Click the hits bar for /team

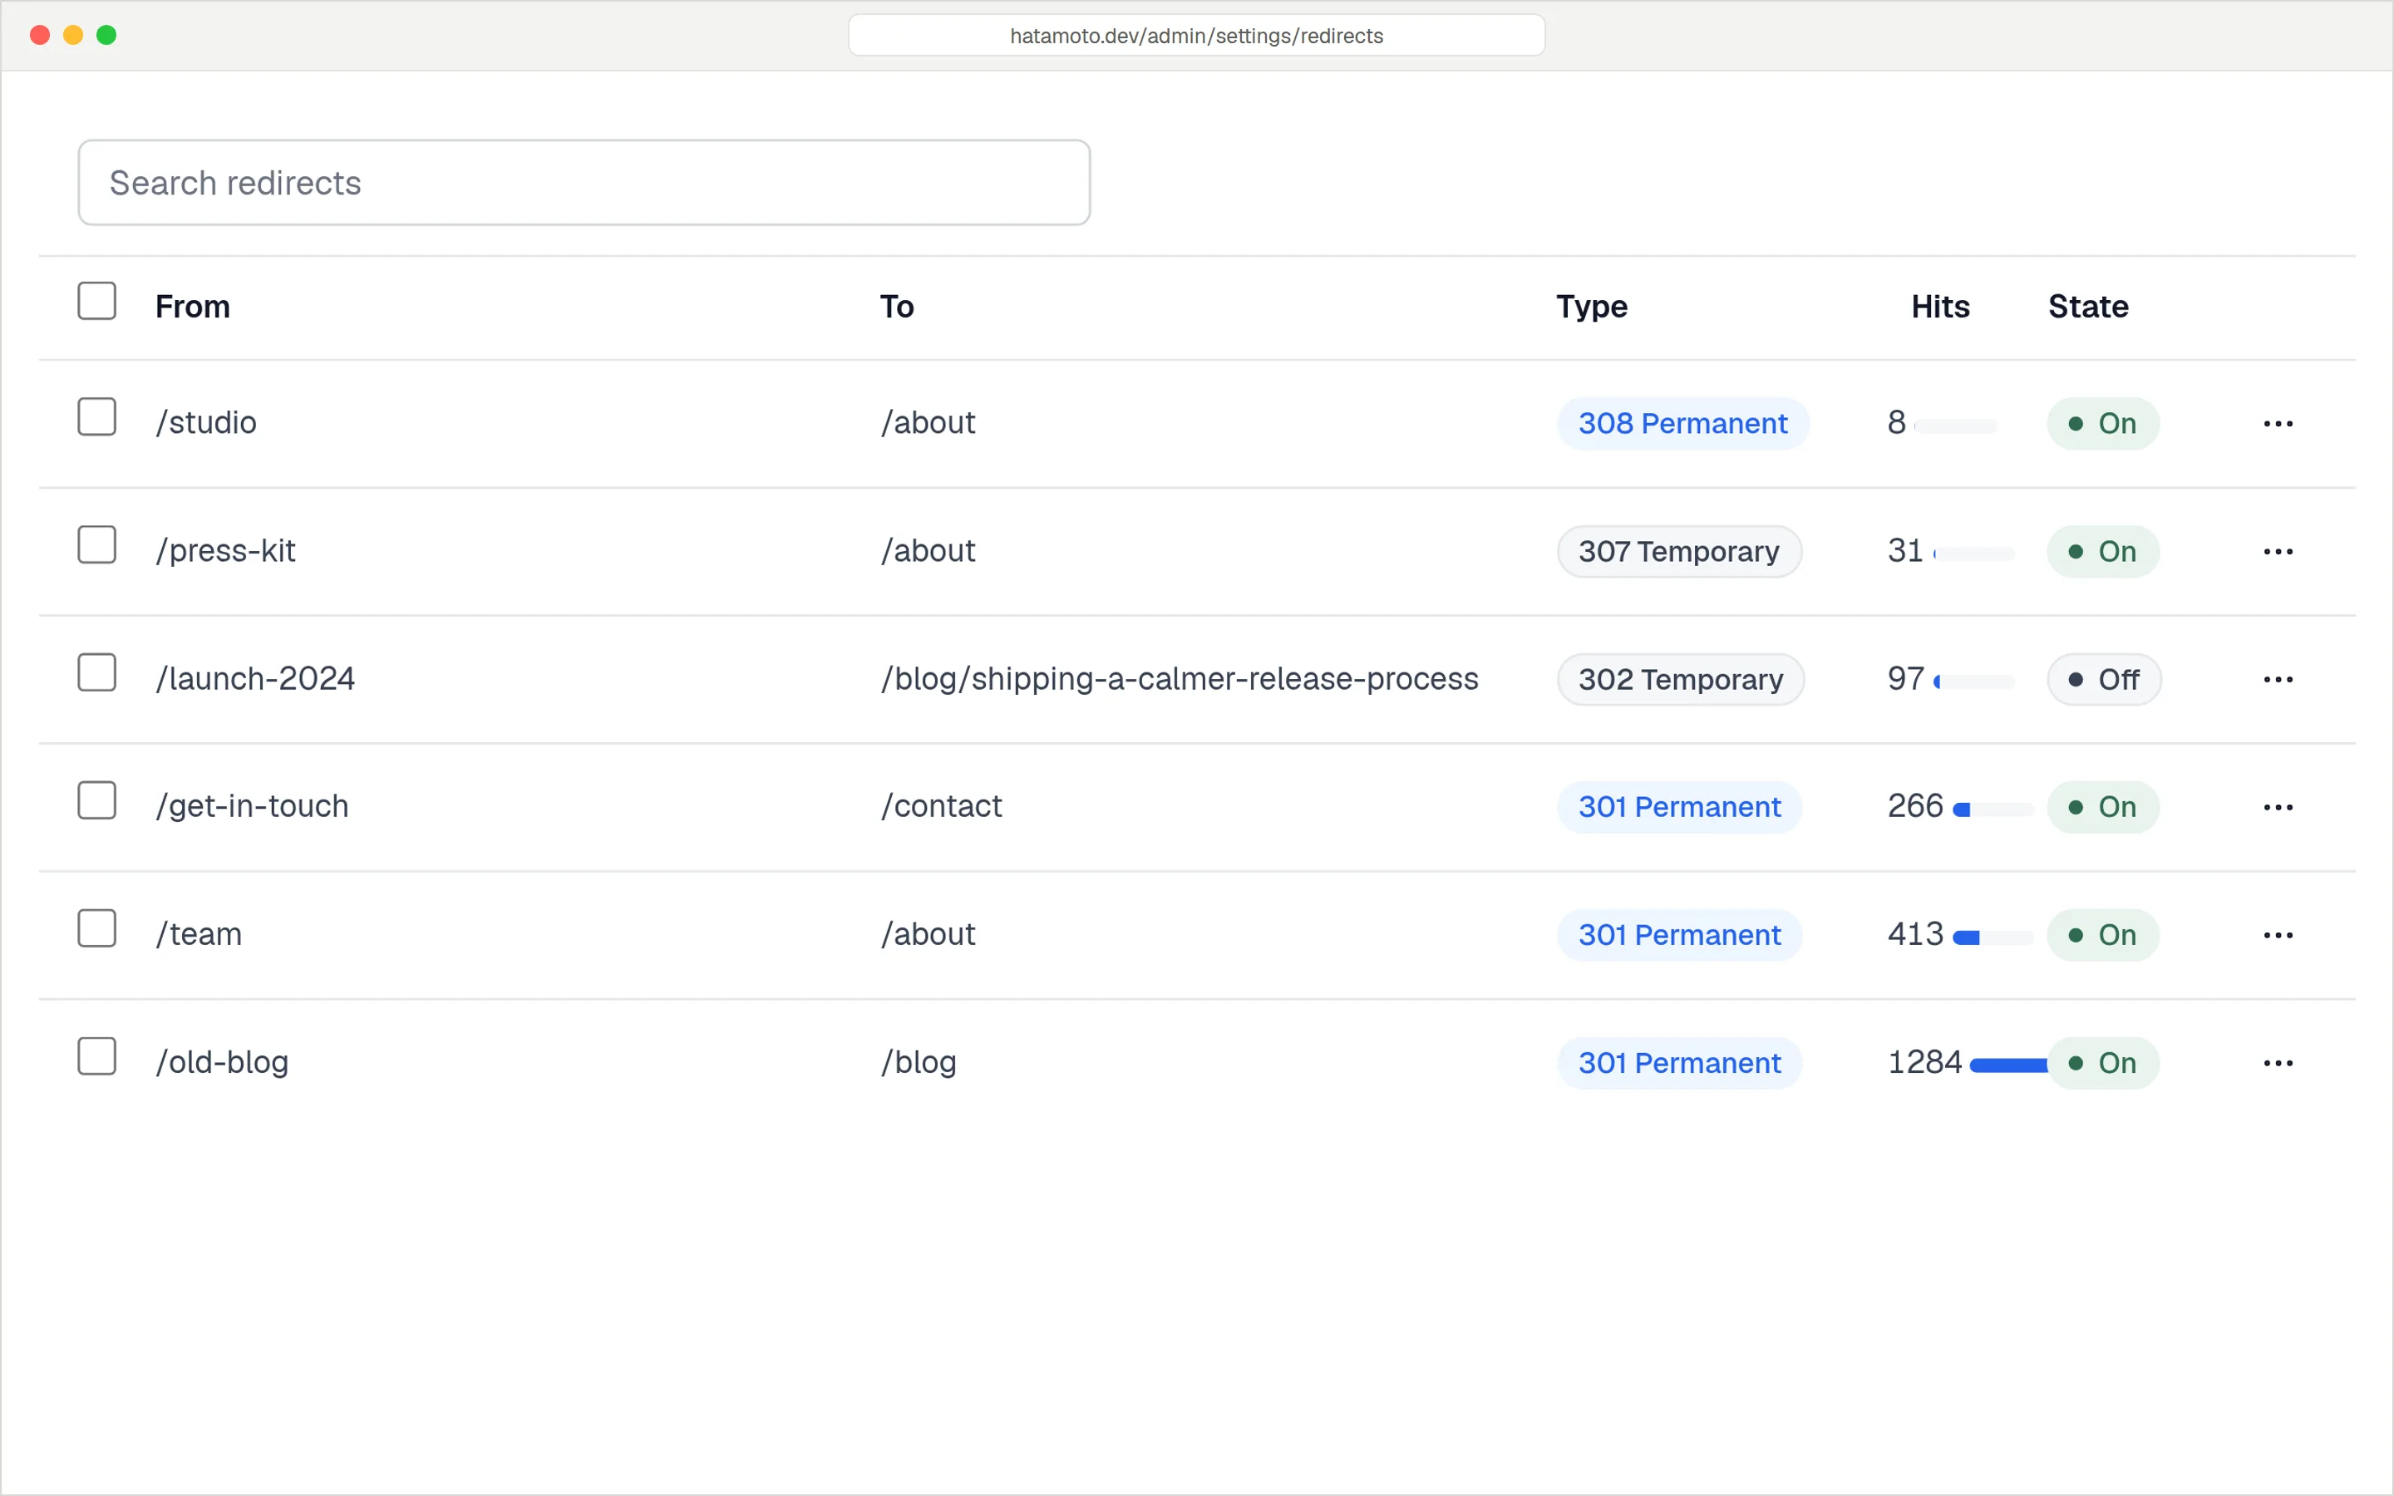pyautogui.click(x=1993, y=938)
